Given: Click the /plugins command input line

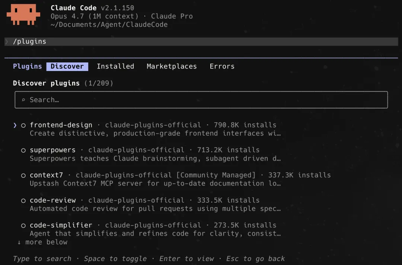Looking at the screenshot, I should click(x=201, y=42).
